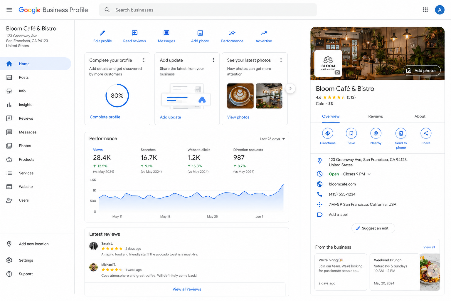Click Sarah J. reviewer avatar
The height and width of the screenshot is (301, 451).
point(93,246)
